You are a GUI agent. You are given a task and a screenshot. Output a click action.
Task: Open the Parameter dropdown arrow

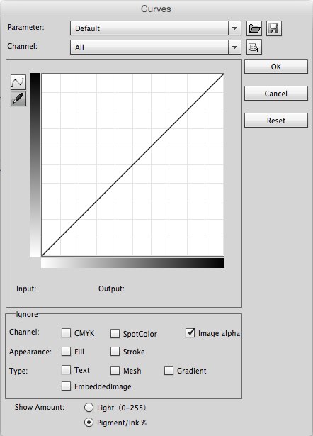pos(234,28)
